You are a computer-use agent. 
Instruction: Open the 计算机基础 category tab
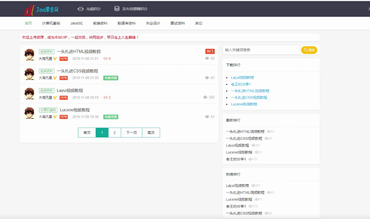coord(51,23)
